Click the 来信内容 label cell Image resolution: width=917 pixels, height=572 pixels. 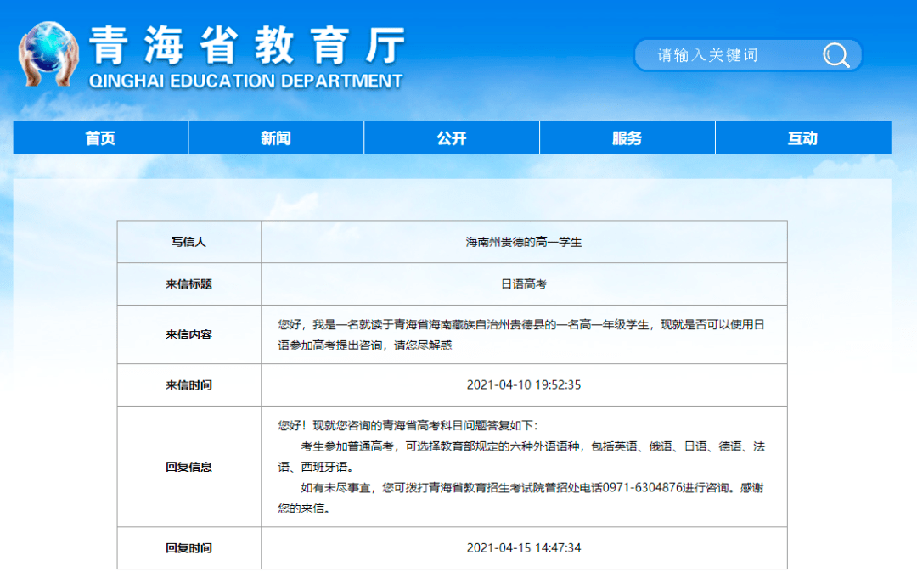coord(188,334)
